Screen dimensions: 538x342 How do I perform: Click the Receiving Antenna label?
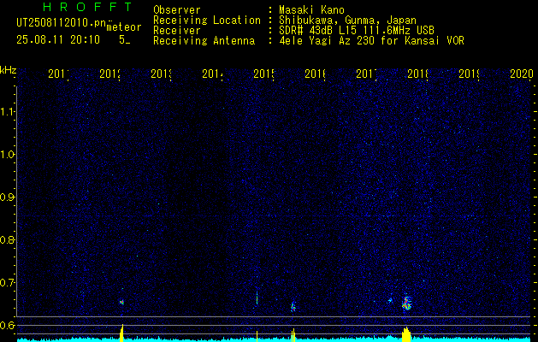pos(204,41)
